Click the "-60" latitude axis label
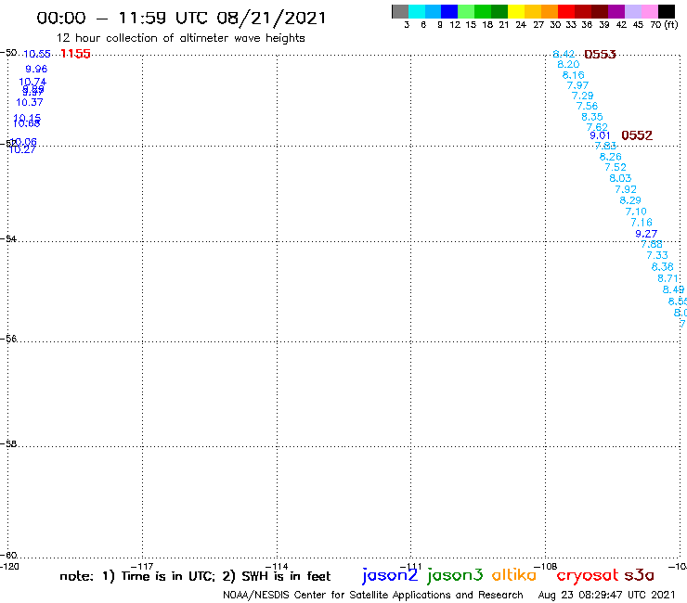Image resolution: width=687 pixels, height=603 pixels. pyautogui.click(x=8, y=555)
